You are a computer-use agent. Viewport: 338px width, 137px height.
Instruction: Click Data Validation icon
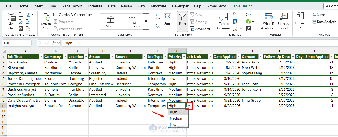[235, 28]
